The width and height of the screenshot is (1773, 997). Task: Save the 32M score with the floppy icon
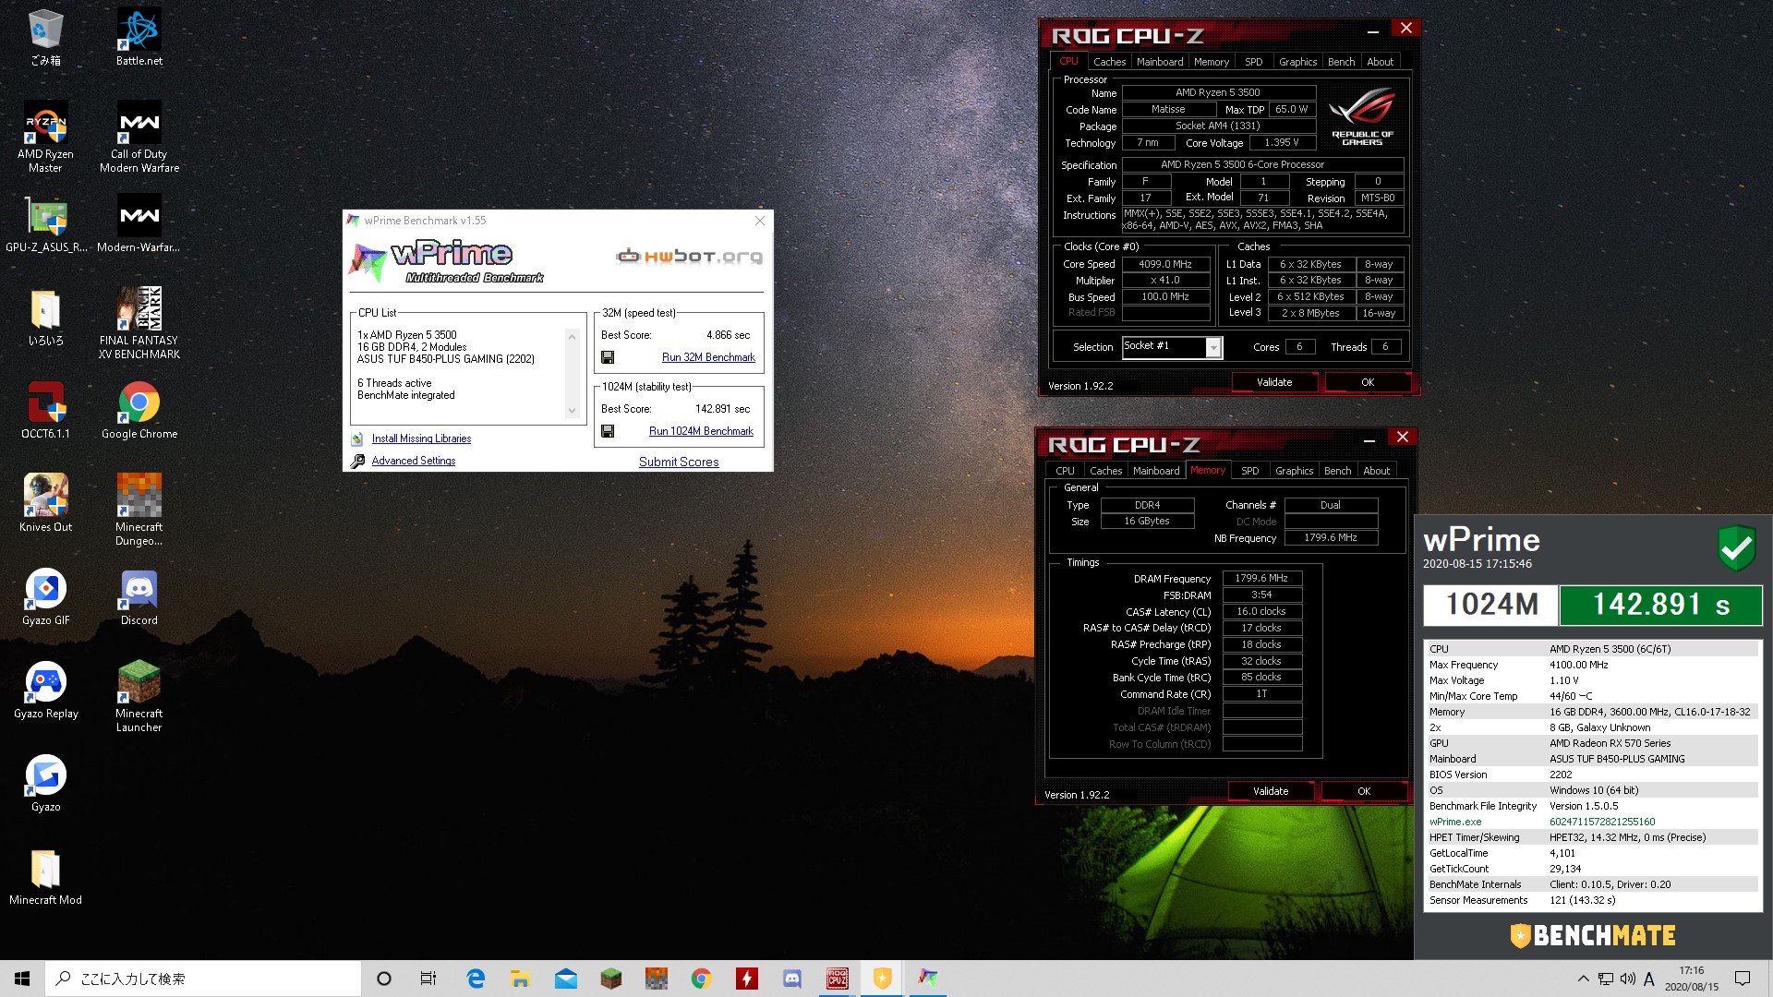point(608,357)
